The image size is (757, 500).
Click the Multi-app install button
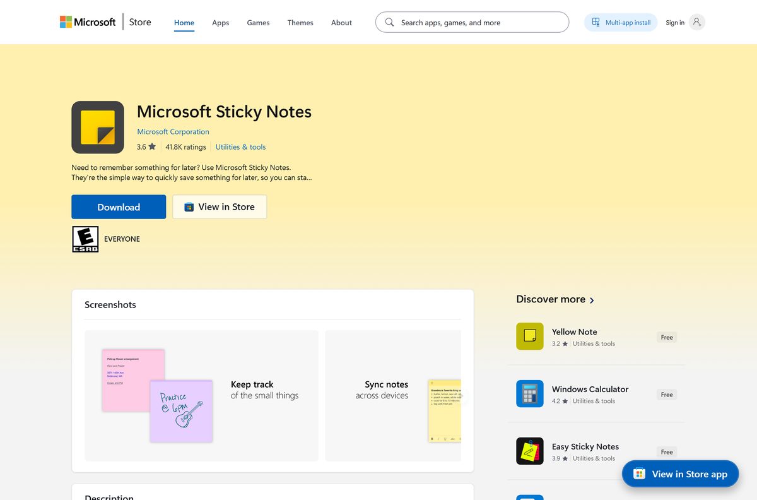[621, 23]
